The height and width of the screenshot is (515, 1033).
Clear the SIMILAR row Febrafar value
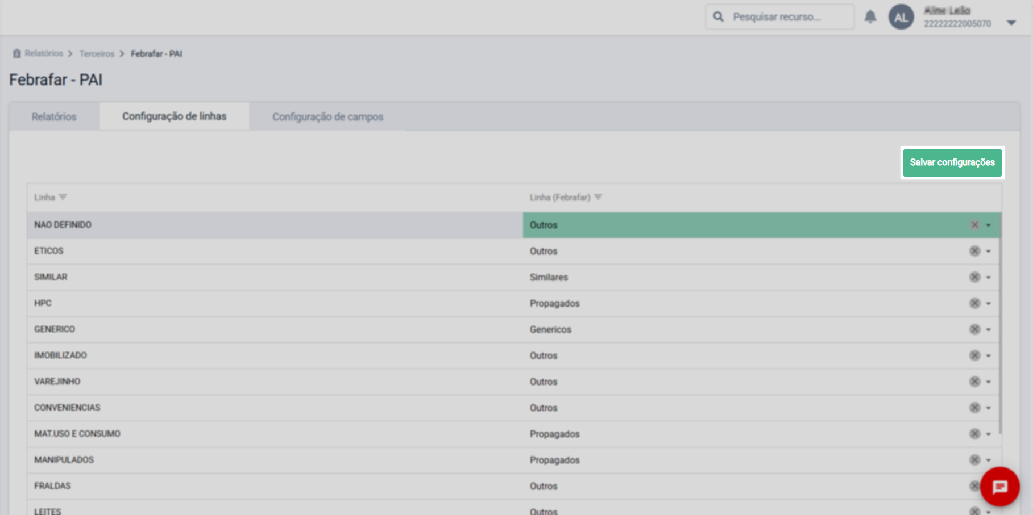[974, 277]
